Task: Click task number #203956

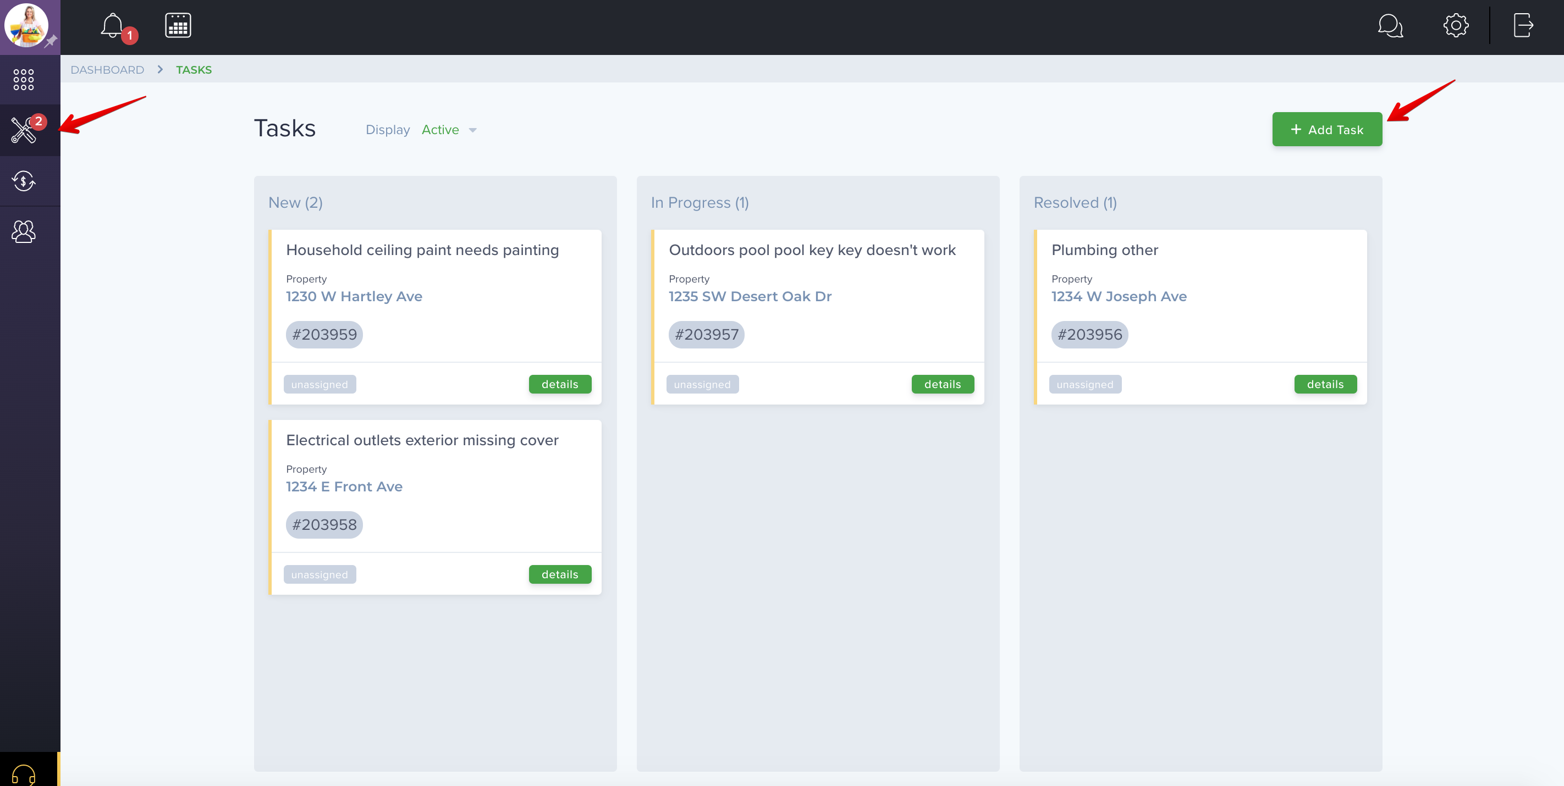Action: pos(1090,334)
